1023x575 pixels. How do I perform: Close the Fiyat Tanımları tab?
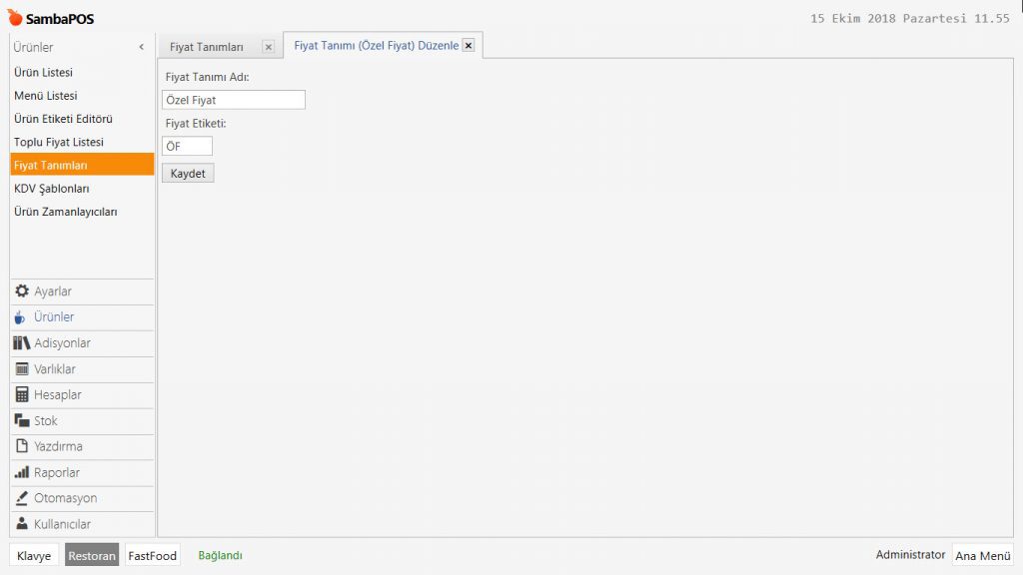tap(268, 47)
